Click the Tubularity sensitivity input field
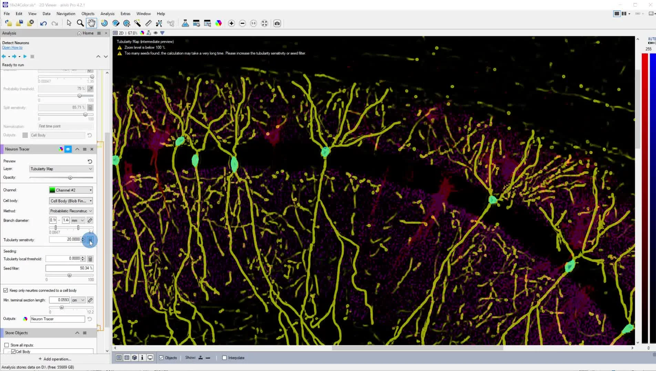Image resolution: width=656 pixels, height=371 pixels. pos(65,239)
